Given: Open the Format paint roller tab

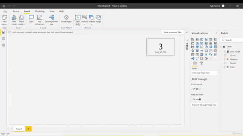Looking at the screenshot, I should click(201, 63).
